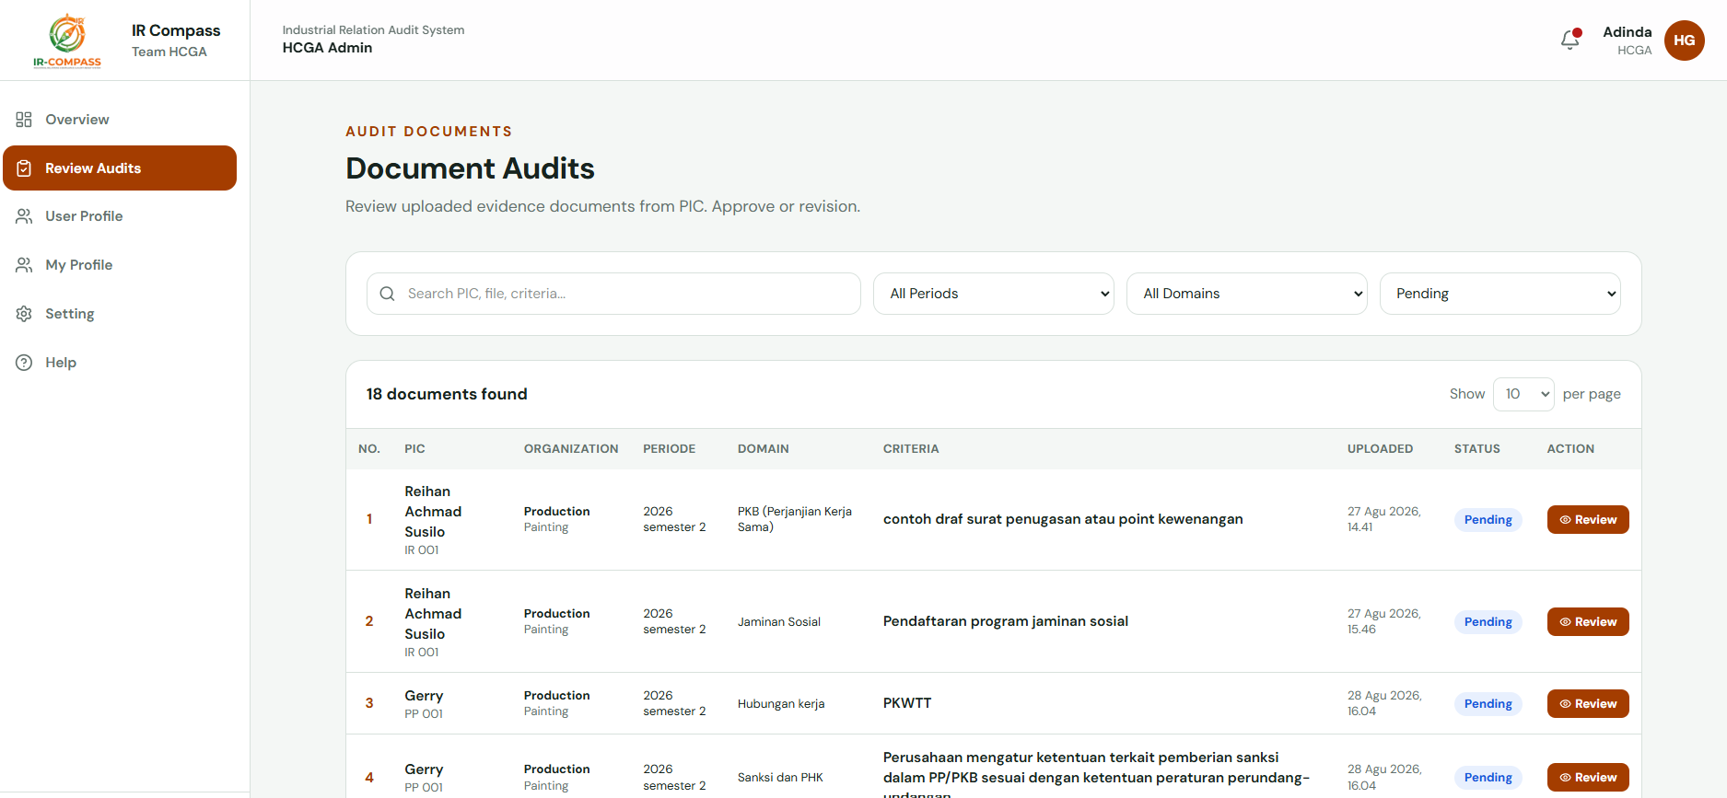The width and height of the screenshot is (1727, 798).
Task: Open Help from the sidebar
Action: pyautogui.click(x=120, y=363)
